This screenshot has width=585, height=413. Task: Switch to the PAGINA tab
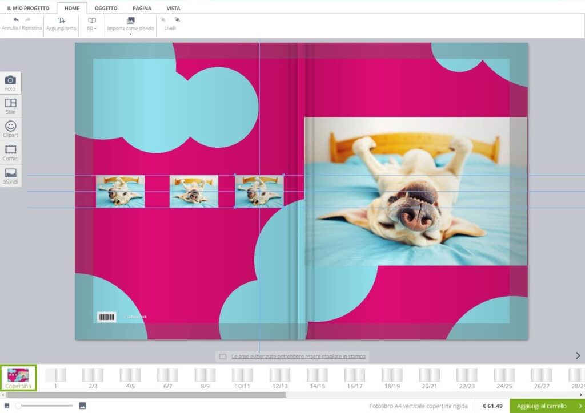tap(142, 9)
